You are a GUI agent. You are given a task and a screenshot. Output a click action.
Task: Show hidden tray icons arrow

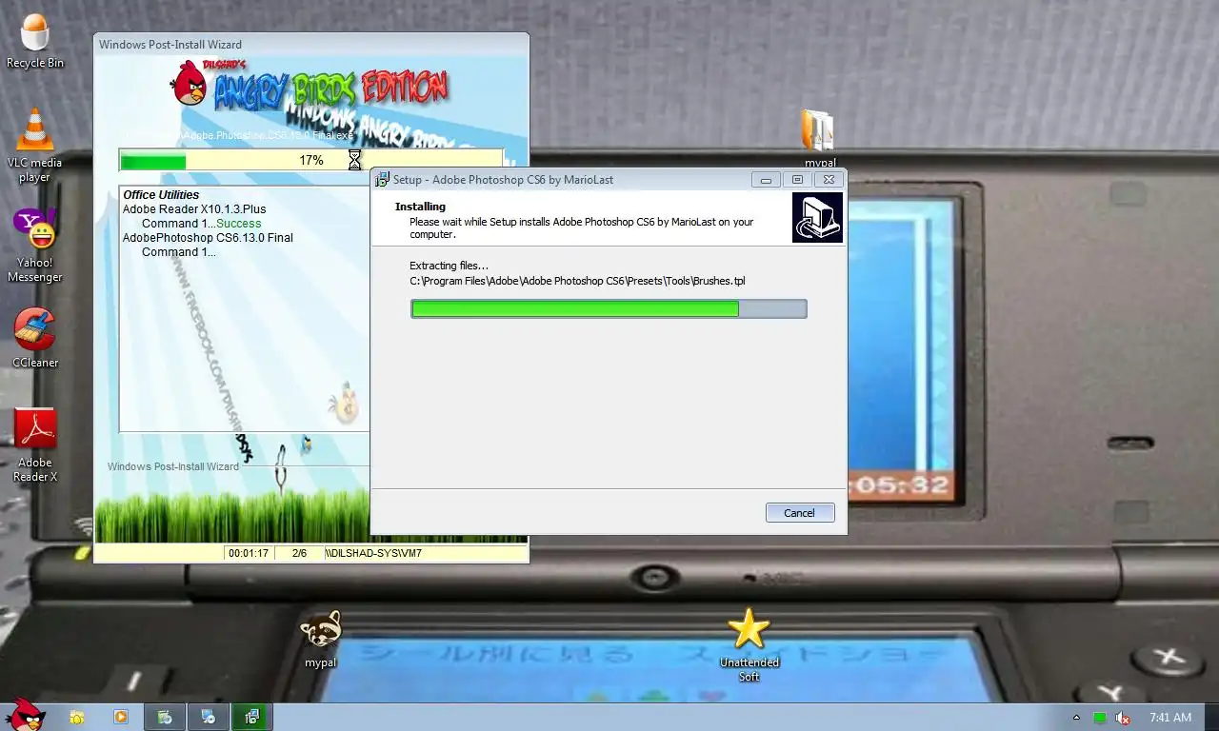(x=1076, y=718)
